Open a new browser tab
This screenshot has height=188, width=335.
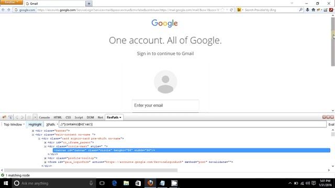pyautogui.click(x=89, y=4)
